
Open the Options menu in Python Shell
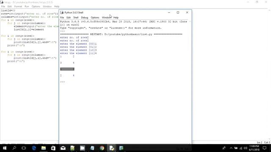tap(95, 18)
